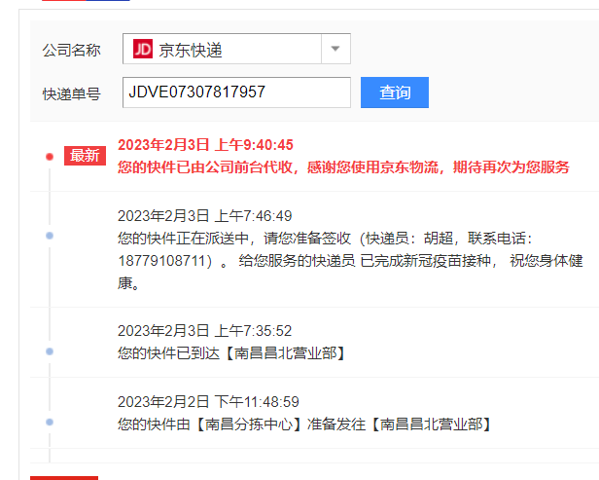Image resolution: width=599 pixels, height=480 pixels.
Task: Click timeline dot for 下午11:48:59 entry
Action: 50,423
